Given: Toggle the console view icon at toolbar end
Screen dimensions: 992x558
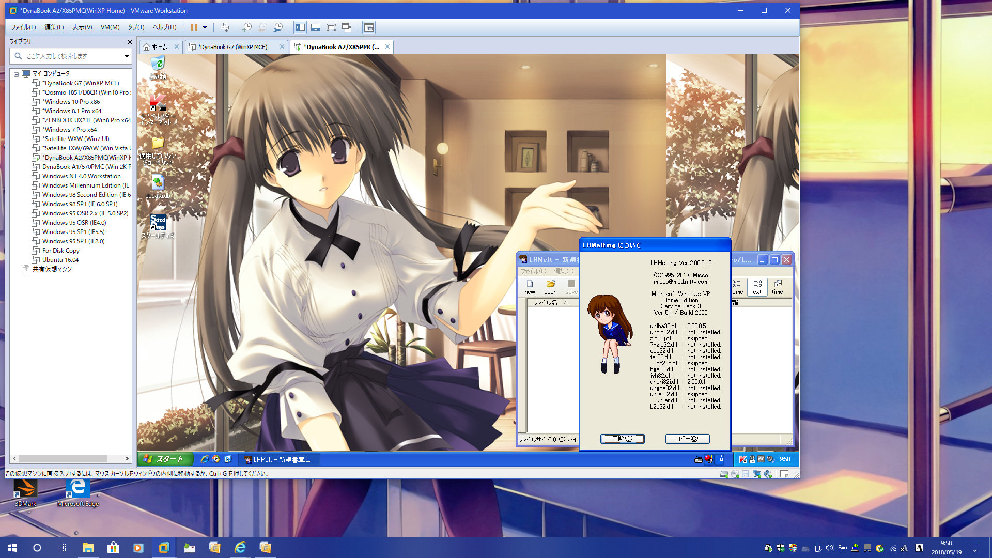Looking at the screenshot, I should [368, 27].
